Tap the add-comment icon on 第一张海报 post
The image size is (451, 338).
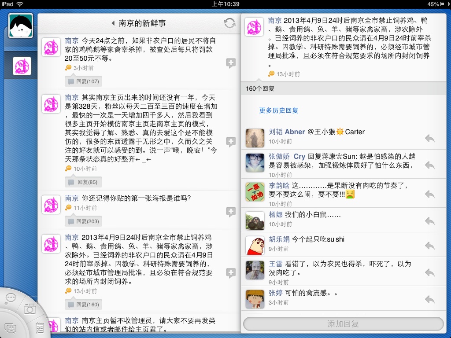[231, 212]
